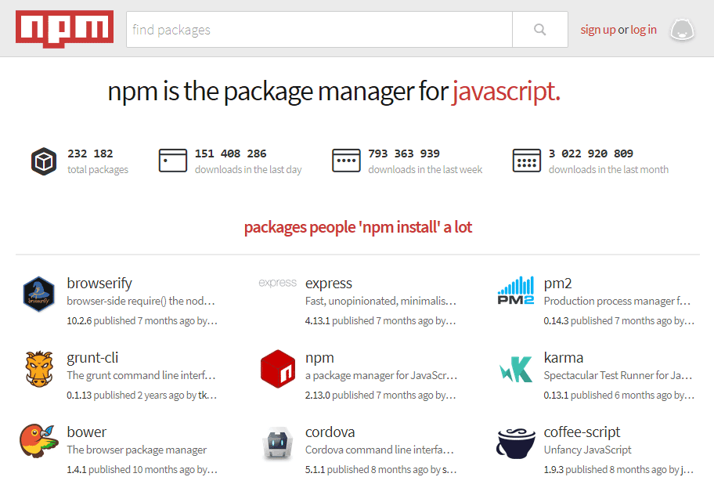Click the '151 408 286' downloads number
The width and height of the screenshot is (714, 495).
[x=230, y=154]
